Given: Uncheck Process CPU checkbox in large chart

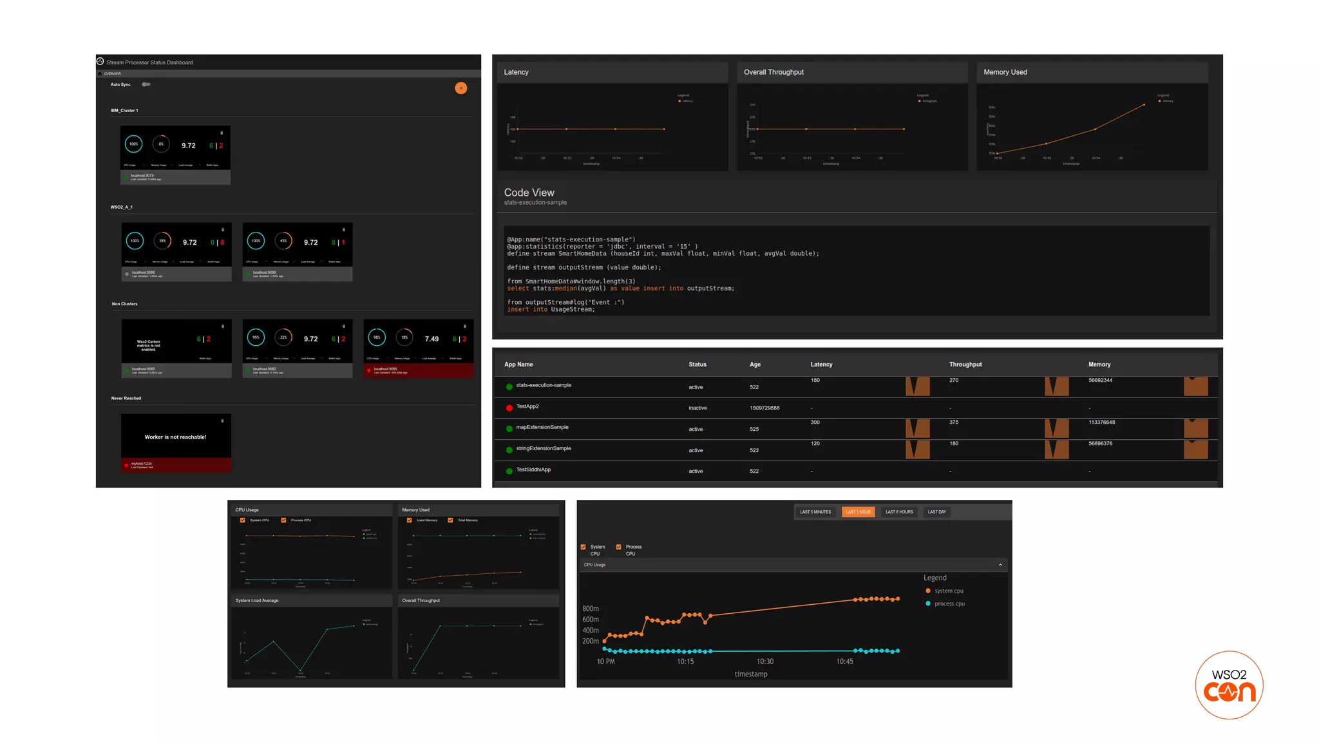Looking at the screenshot, I should [x=619, y=547].
